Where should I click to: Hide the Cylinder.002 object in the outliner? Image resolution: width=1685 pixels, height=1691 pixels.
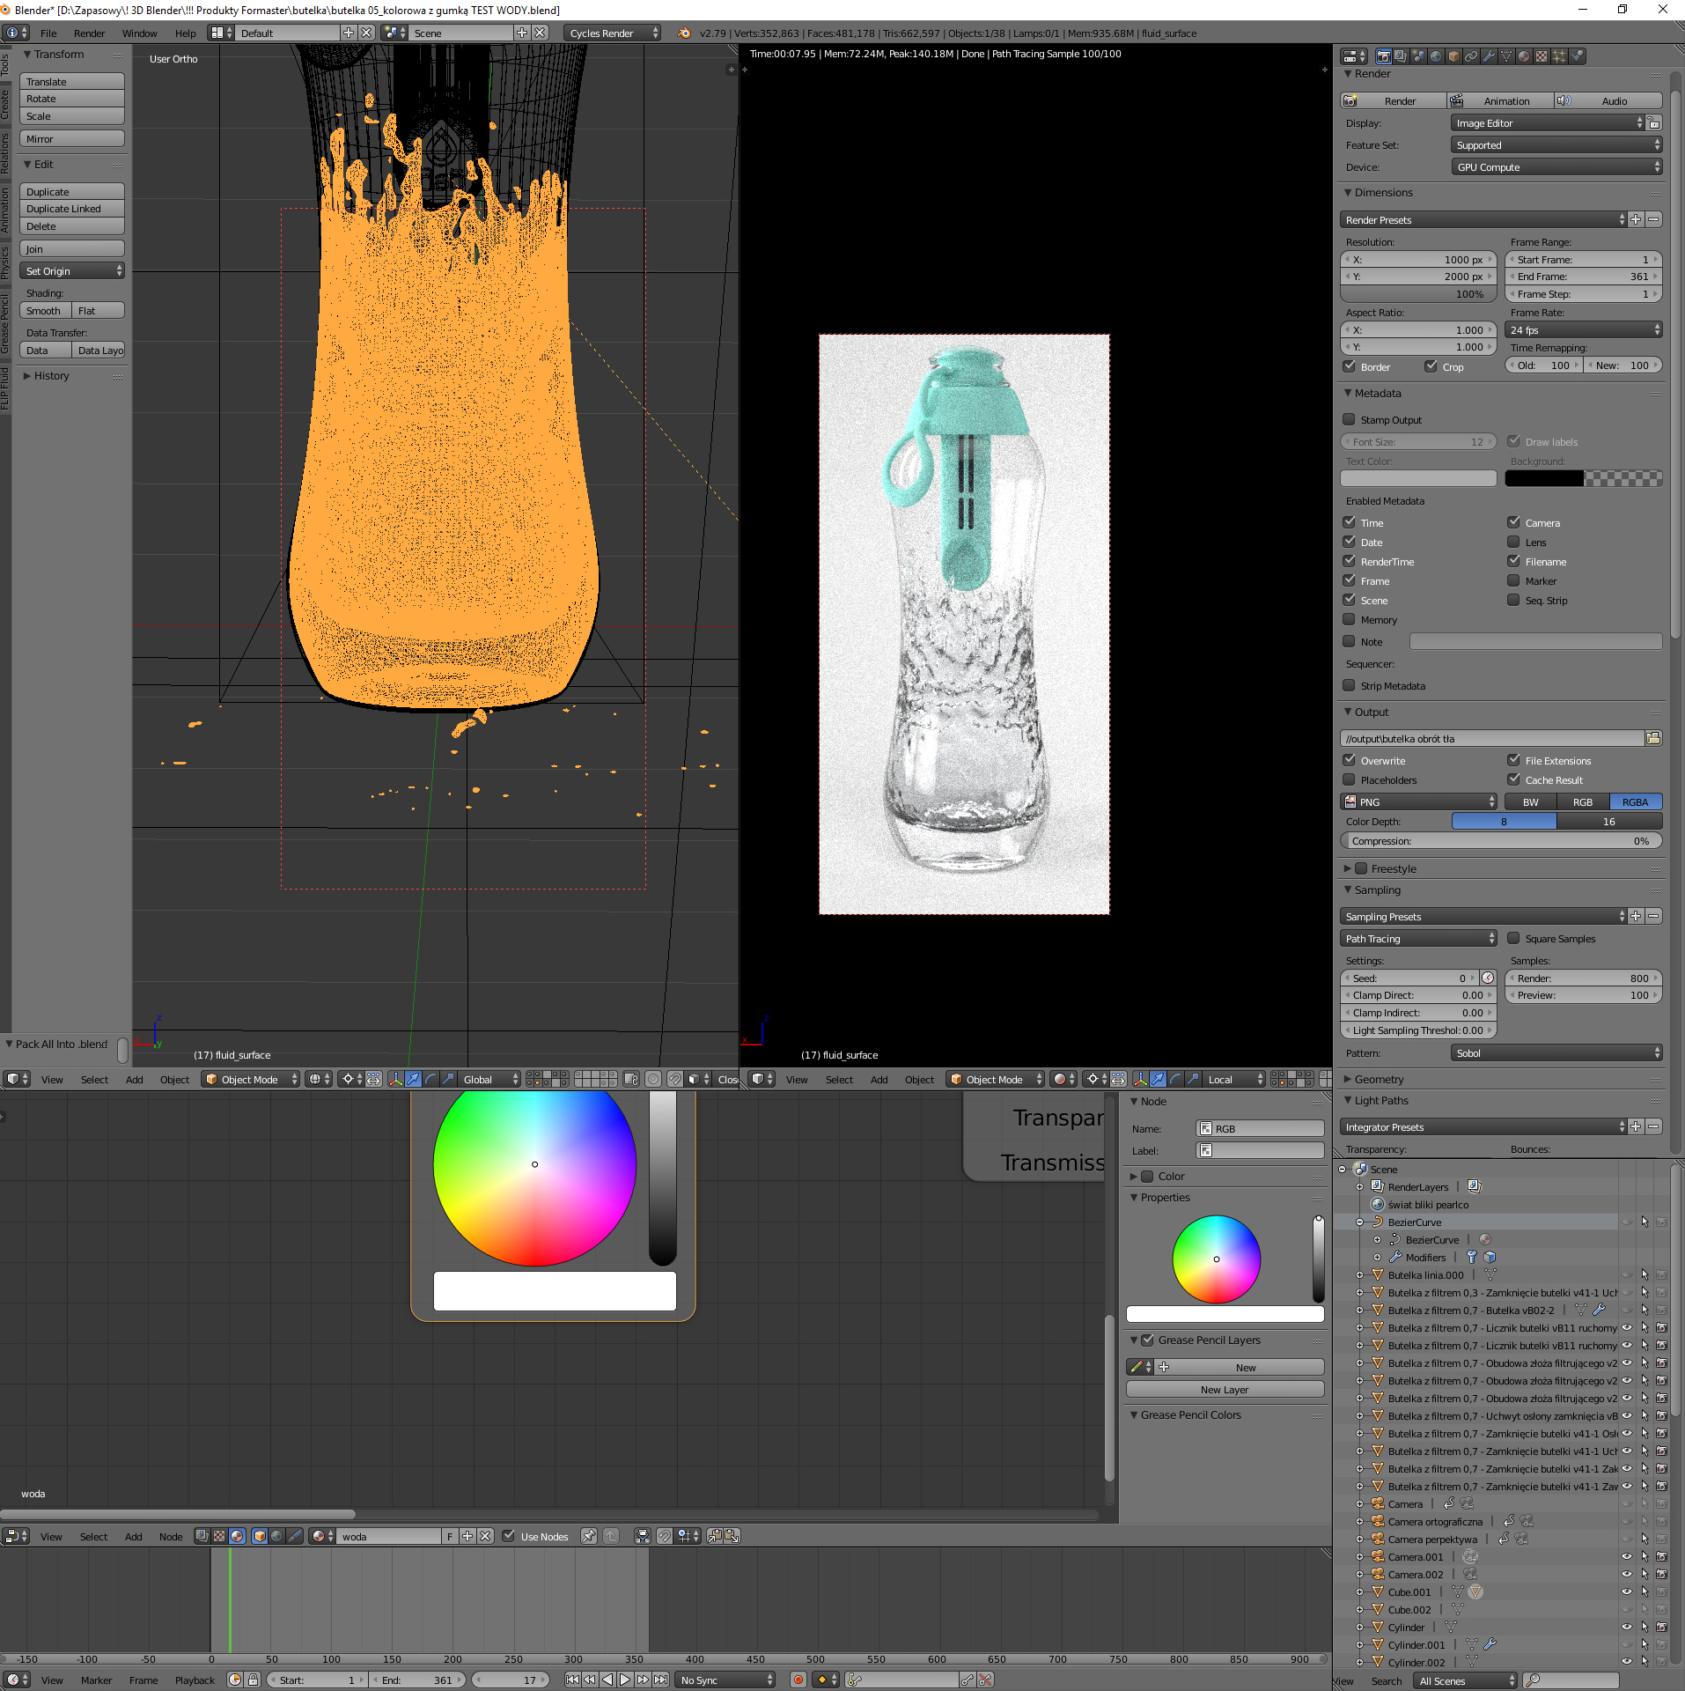1627,1662
